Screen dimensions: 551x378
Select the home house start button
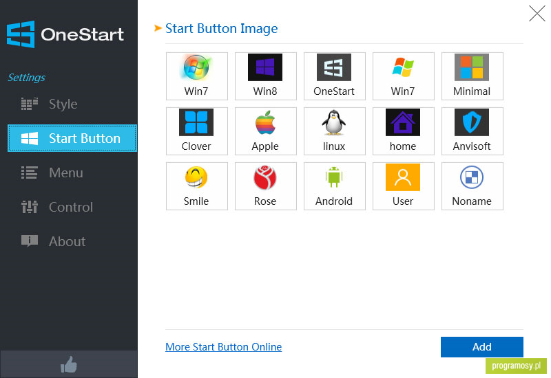[x=404, y=131]
